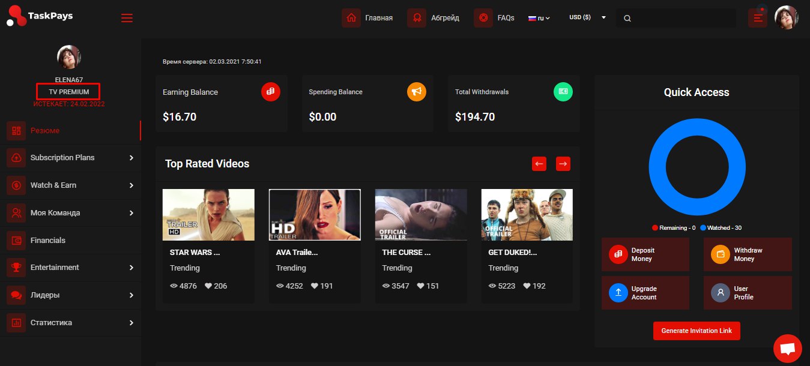
Task: Open Абгрейд in top navigation
Action: (x=445, y=18)
